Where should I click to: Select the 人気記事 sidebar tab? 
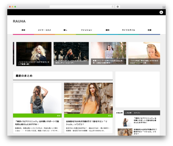(x=128, y=113)
